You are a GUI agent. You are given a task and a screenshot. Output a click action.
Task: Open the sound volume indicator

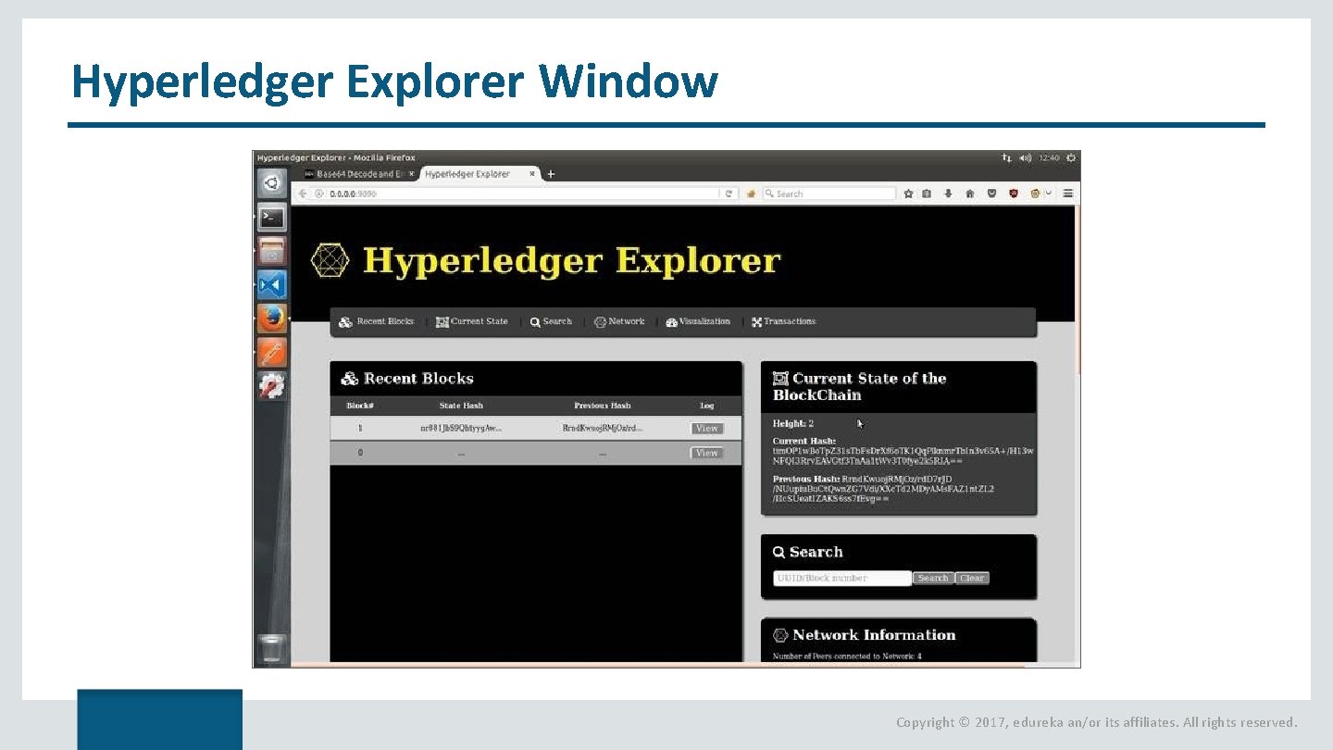point(1026,158)
